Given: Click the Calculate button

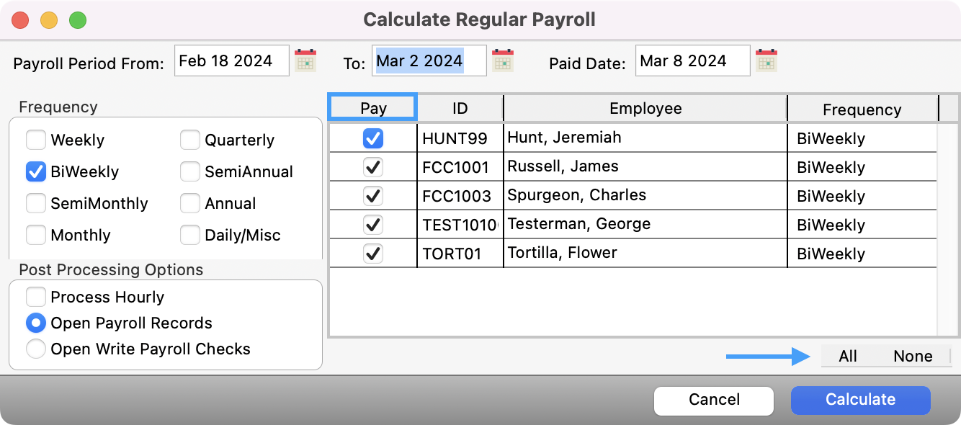Looking at the screenshot, I should pos(860,400).
